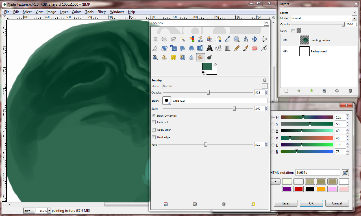Viewport: 361px width, 216px height.
Task: Click OK in the color dialog
Action: click(311, 203)
